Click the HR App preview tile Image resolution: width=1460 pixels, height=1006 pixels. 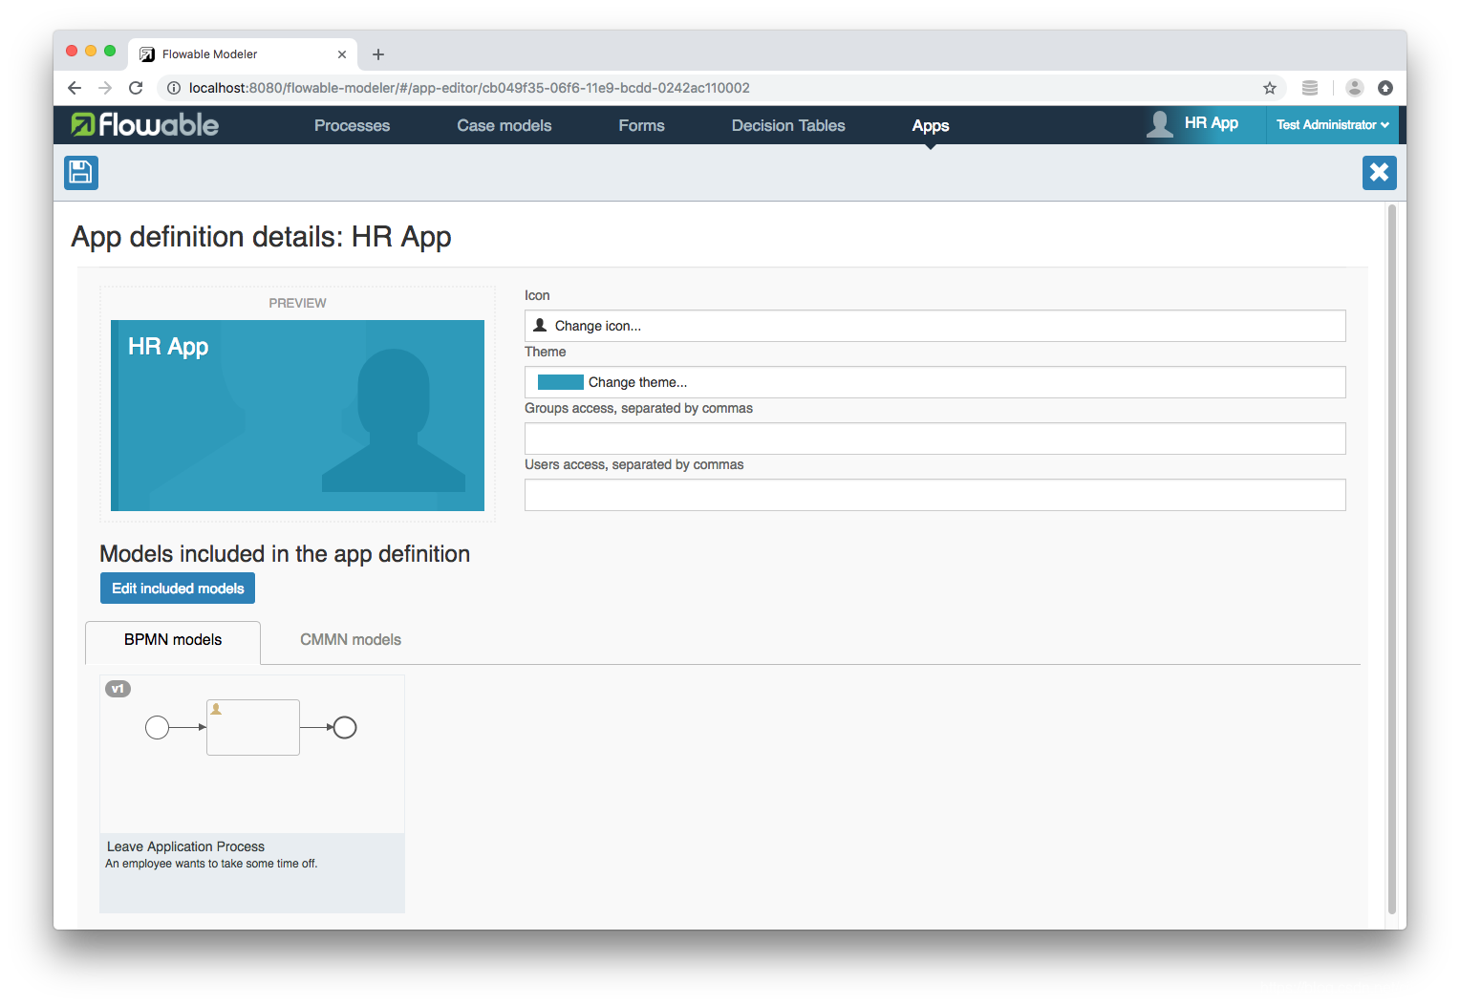(x=297, y=416)
